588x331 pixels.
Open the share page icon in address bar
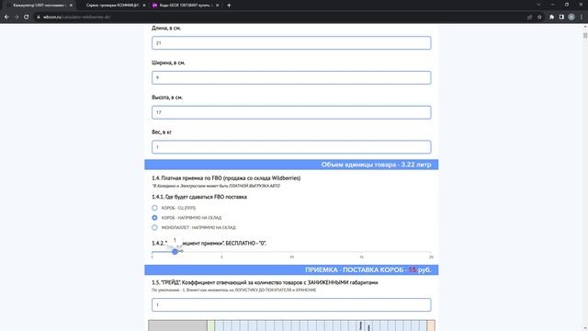click(x=529, y=17)
